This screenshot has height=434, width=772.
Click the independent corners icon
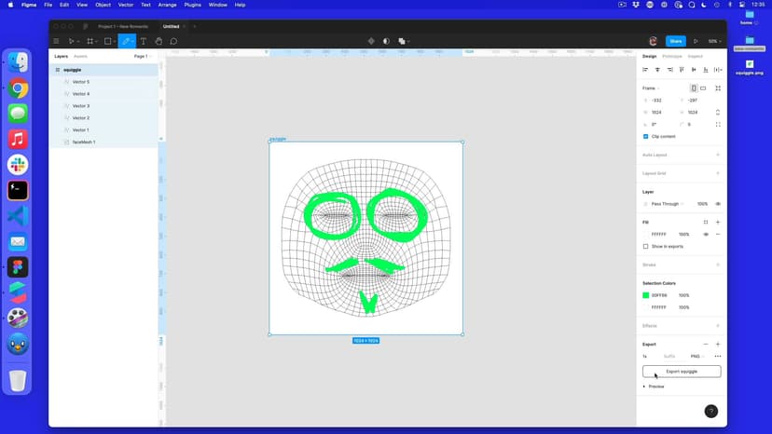pos(718,125)
